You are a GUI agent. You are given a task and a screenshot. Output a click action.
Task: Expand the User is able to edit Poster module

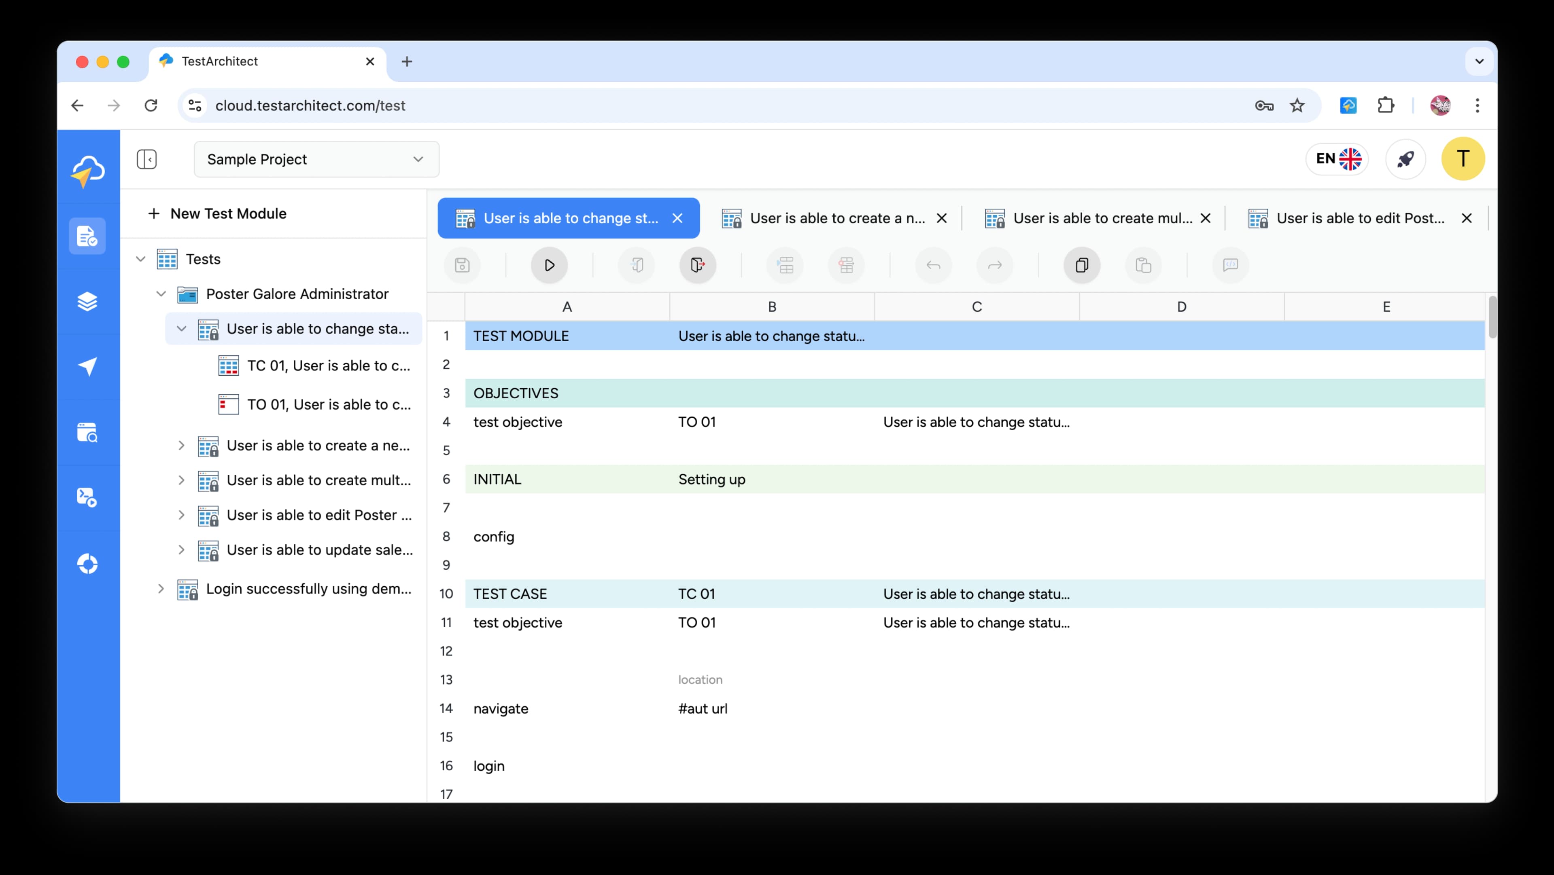tap(182, 515)
